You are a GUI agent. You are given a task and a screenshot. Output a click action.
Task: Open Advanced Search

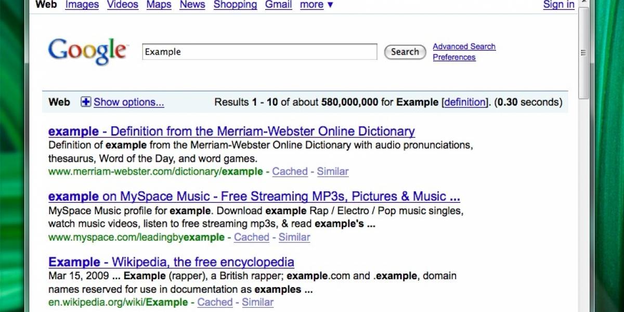point(464,46)
